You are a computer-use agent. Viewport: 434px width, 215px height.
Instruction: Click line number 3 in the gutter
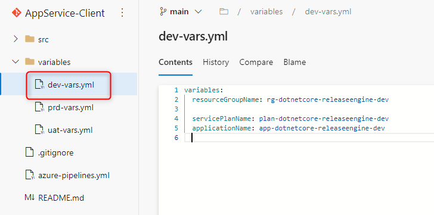click(x=176, y=109)
